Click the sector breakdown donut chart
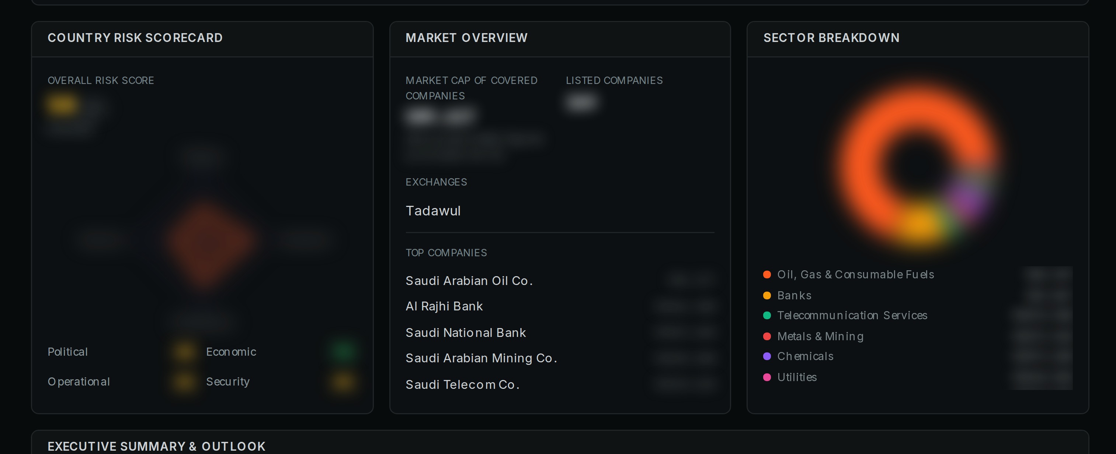 [918, 166]
